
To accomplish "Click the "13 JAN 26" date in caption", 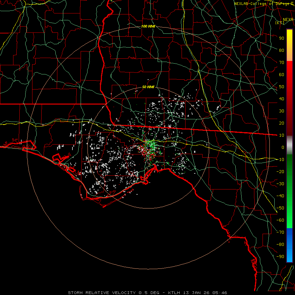I will pos(196,293).
